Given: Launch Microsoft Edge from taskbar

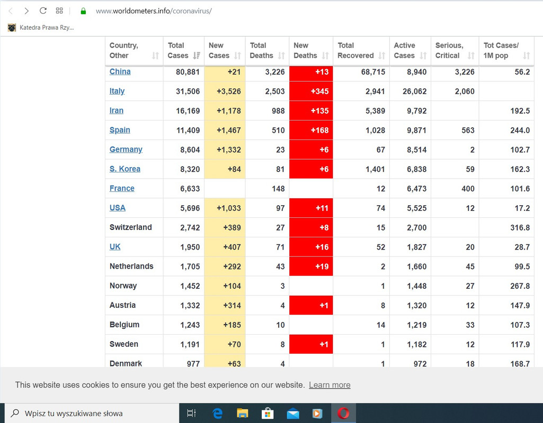Looking at the screenshot, I should coord(218,413).
